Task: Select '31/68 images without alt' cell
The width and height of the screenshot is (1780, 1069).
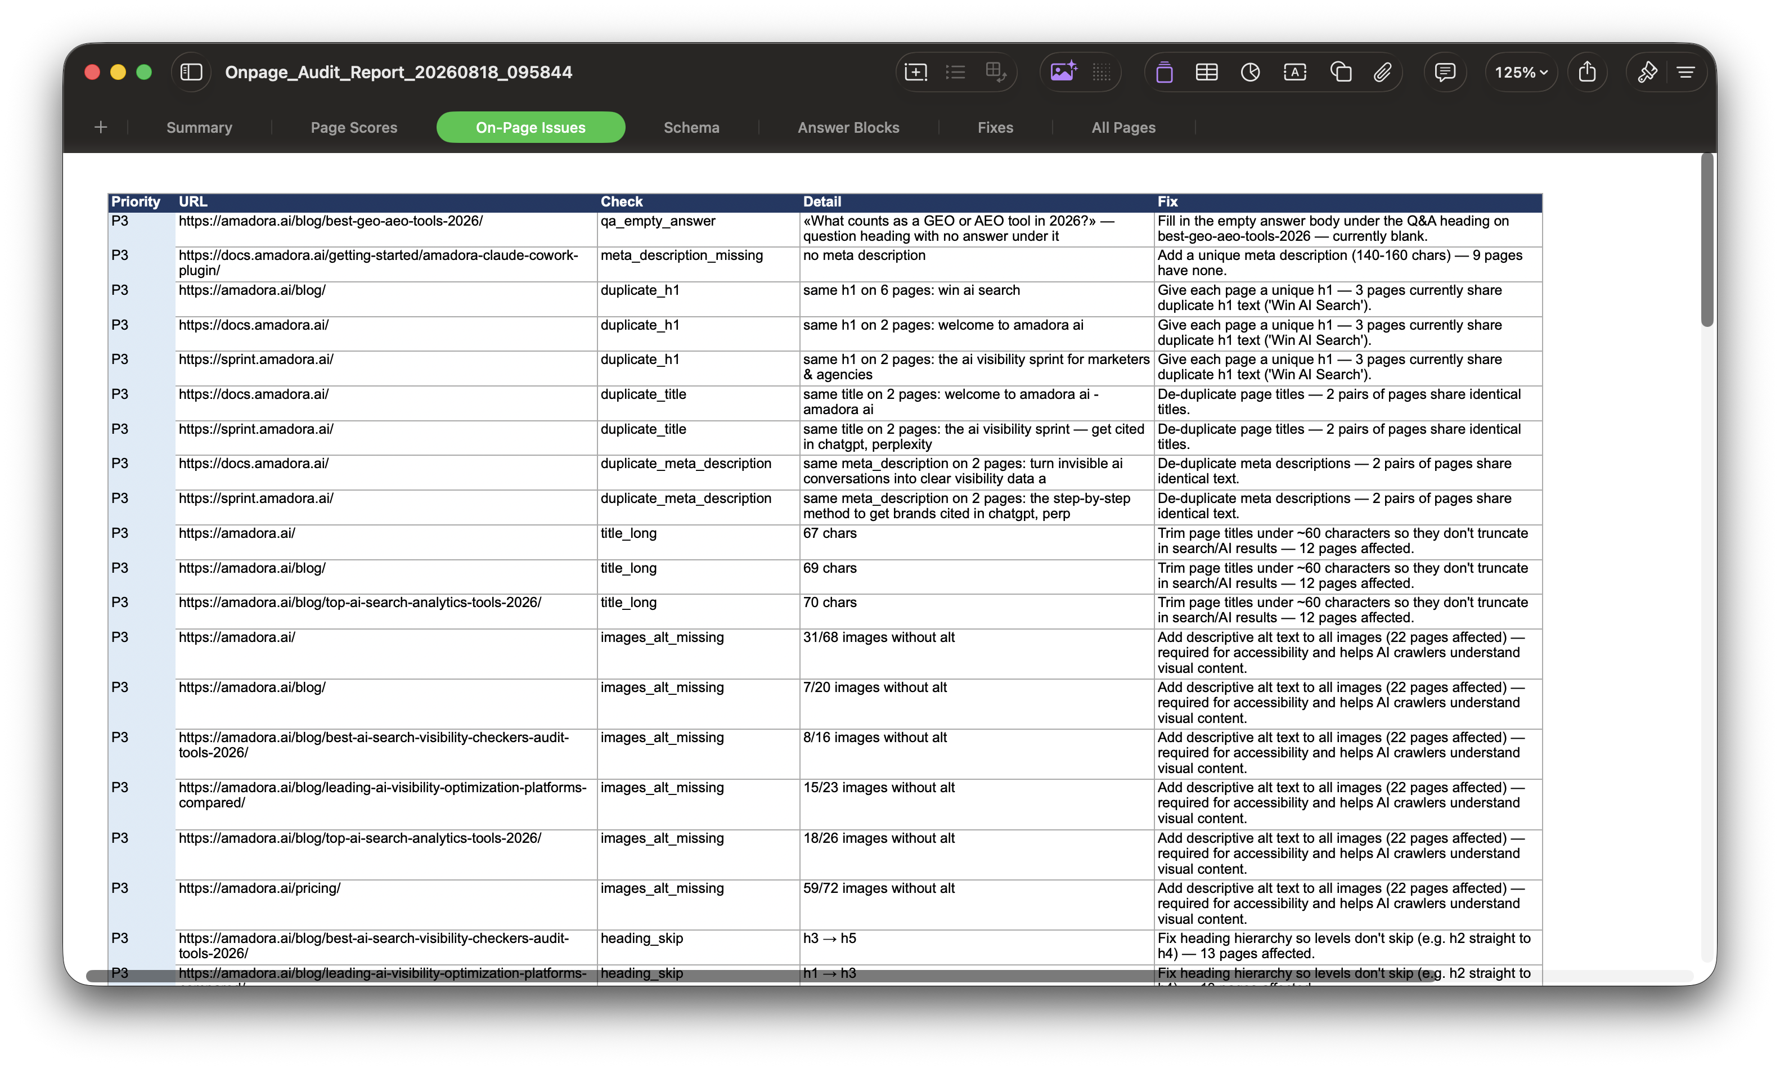Action: click(977, 653)
